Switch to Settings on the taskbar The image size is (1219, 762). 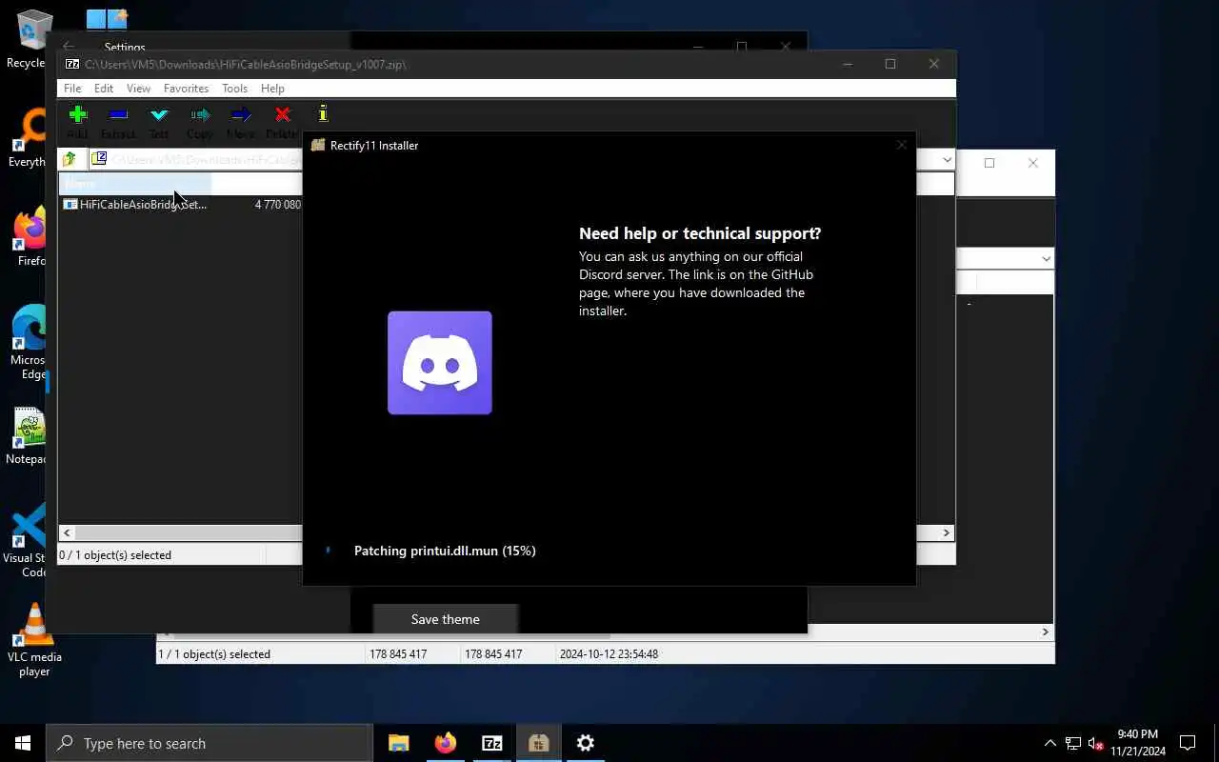pyautogui.click(x=586, y=743)
